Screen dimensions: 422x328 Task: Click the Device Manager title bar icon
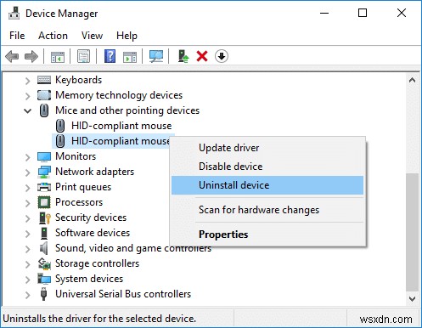[x=14, y=13]
